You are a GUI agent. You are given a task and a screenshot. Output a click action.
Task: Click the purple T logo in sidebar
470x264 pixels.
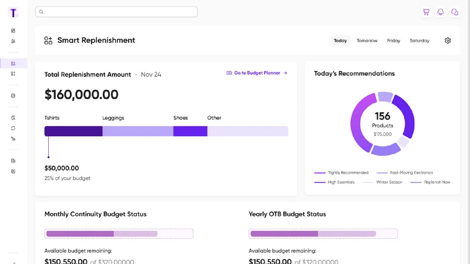pyautogui.click(x=13, y=12)
